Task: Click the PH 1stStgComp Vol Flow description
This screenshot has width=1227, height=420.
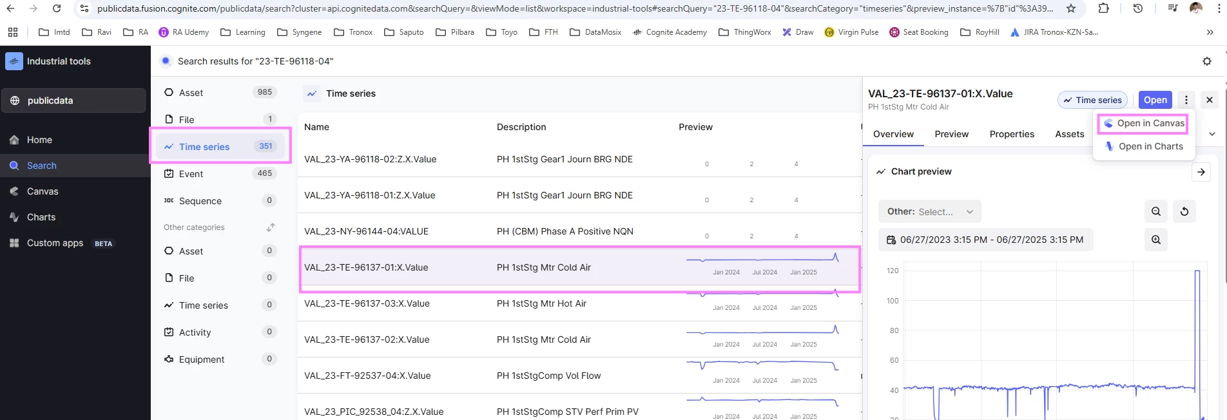Action: 548,376
